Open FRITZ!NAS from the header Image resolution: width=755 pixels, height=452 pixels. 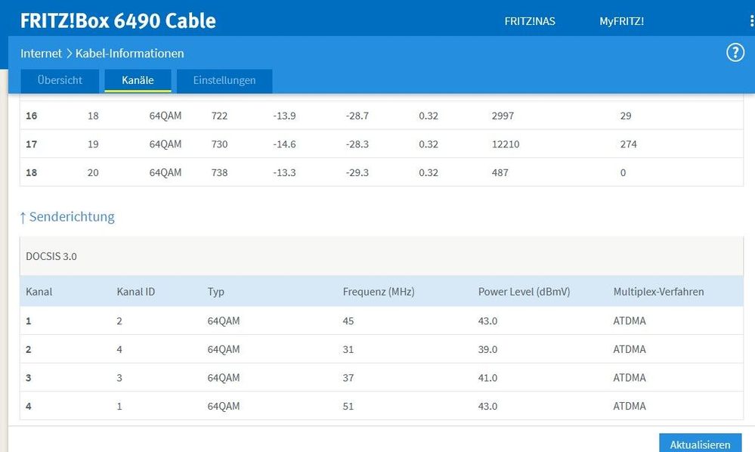[530, 21]
